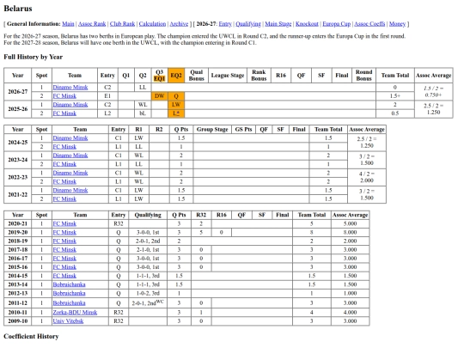
Task: Open the Money link
Action: click(x=397, y=24)
